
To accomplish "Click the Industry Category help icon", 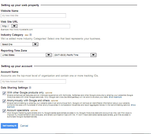I will pyautogui.click(x=31, y=35).
